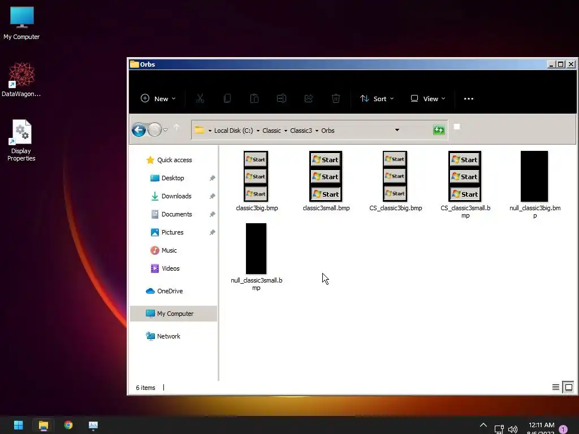Open the Sort dropdown menu

click(x=377, y=98)
